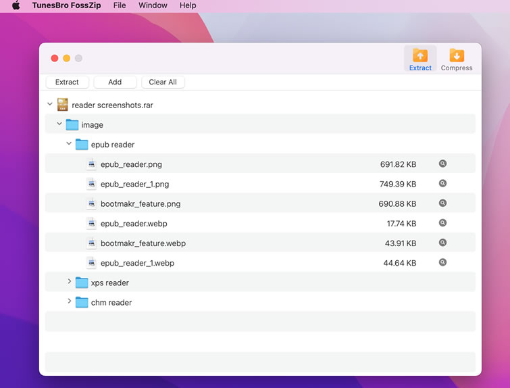The height and width of the screenshot is (388, 510).
Task: Open the Apple menu
Action: click(16, 5)
